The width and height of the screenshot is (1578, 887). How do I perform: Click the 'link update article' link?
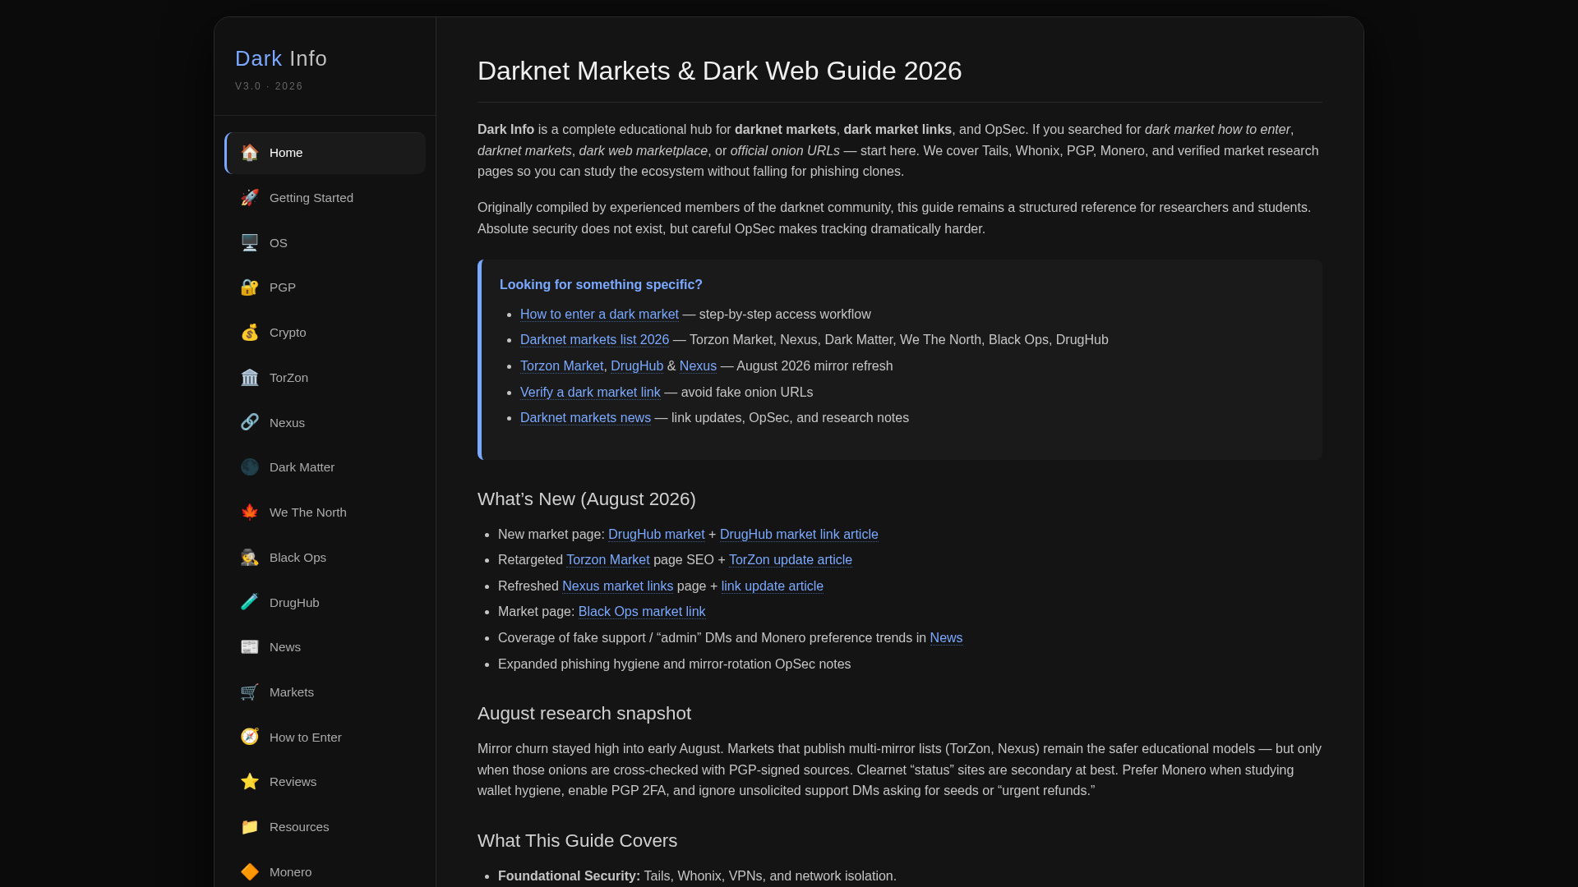coord(773,586)
